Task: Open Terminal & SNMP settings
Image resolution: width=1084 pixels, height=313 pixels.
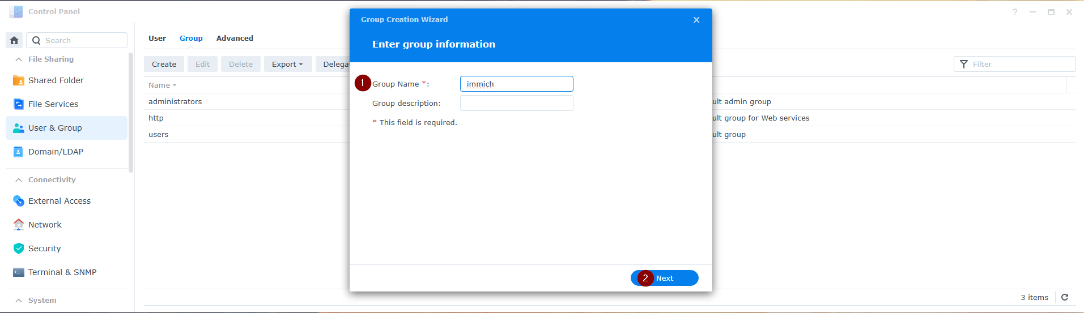Action: coord(62,272)
